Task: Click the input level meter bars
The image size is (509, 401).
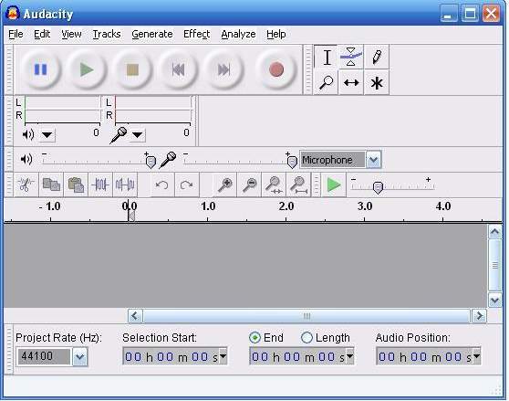Action: click(x=152, y=110)
